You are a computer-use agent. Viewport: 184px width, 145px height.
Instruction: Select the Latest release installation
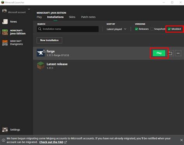click(x=108, y=66)
